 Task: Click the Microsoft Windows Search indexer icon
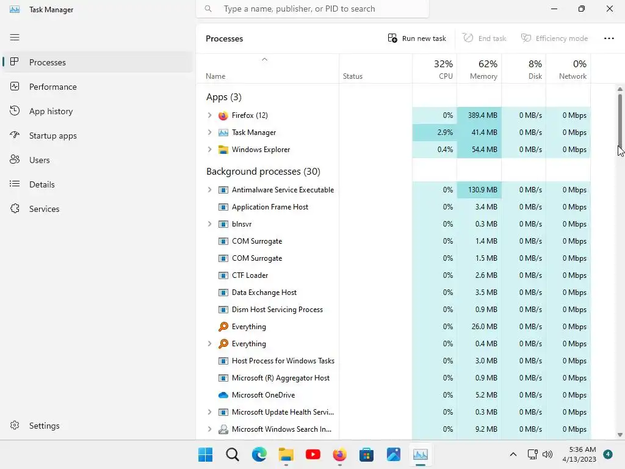[x=223, y=429]
